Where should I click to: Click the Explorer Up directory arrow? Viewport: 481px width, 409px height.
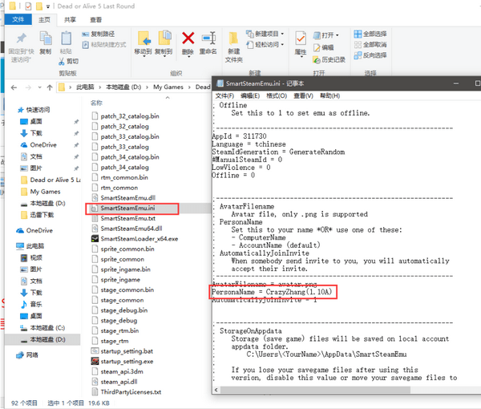coord(50,87)
